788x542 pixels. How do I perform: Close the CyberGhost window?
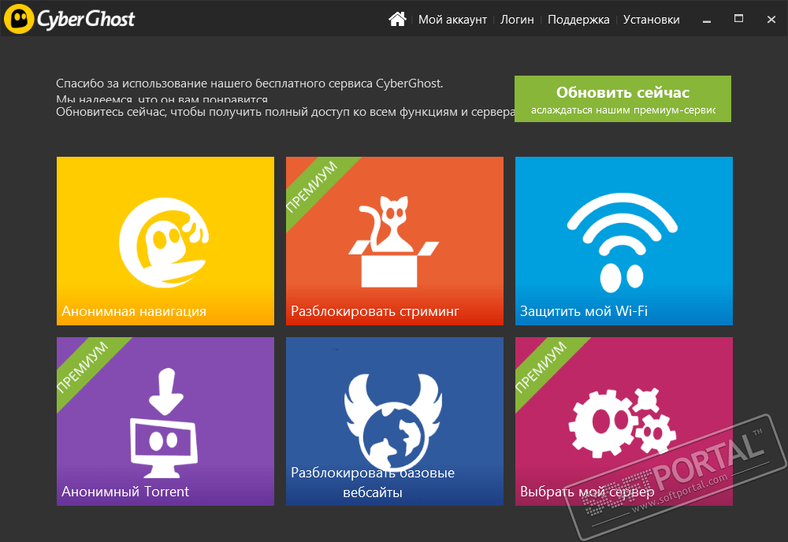(771, 20)
